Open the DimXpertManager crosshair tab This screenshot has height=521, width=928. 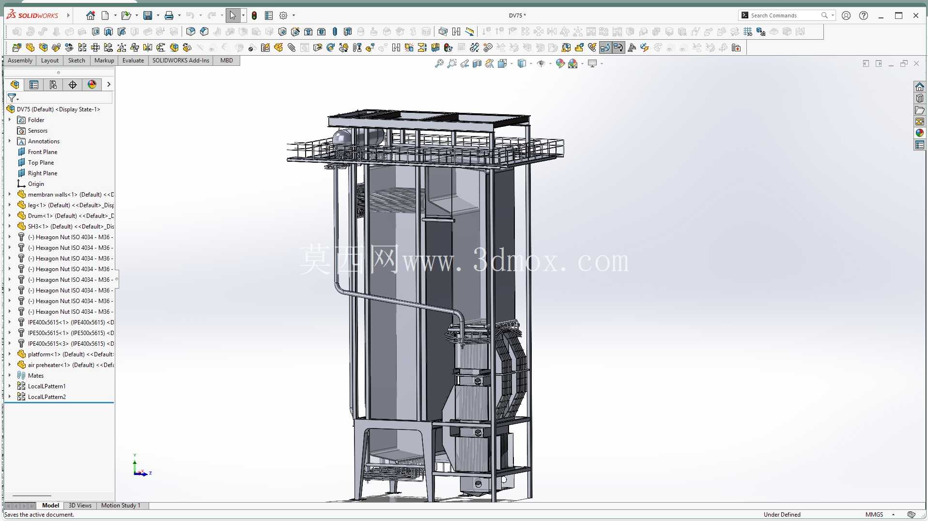click(73, 85)
